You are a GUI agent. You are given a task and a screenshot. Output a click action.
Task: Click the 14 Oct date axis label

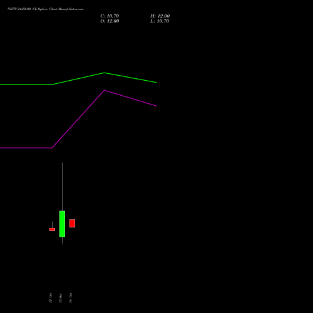pos(71,297)
